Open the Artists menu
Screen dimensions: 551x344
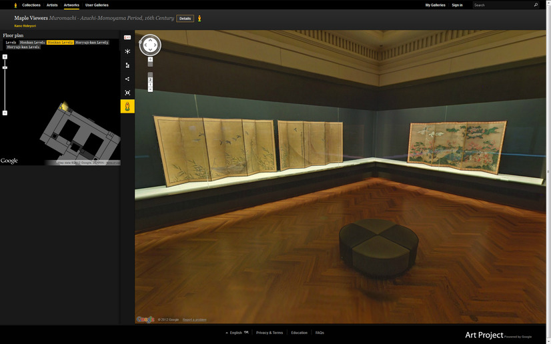pos(52,5)
